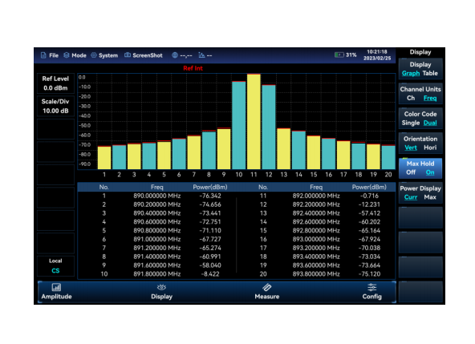Image resolution: width=475 pixels, height=344 pixels.
Task: Select the Ref Level 0.0 dBm field
Action: tap(55, 83)
